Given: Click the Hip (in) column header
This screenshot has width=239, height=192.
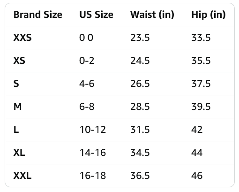Looking at the screenshot, I should 209,15.
